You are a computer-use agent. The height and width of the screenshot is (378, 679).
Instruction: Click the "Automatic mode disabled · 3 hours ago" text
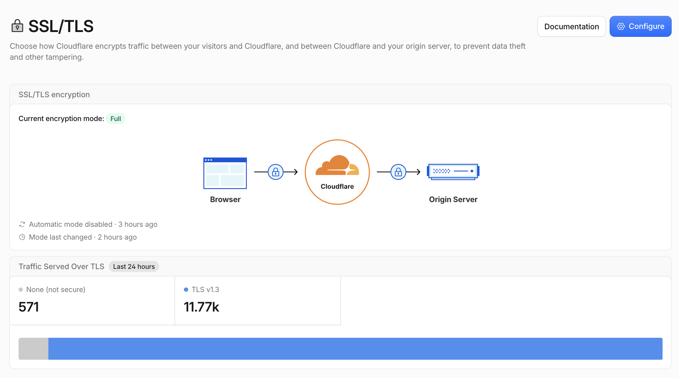[93, 224]
